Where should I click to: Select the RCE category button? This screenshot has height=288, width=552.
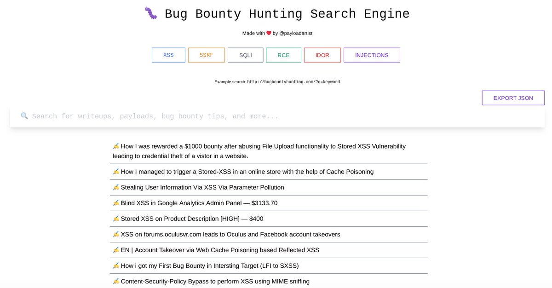(x=283, y=55)
